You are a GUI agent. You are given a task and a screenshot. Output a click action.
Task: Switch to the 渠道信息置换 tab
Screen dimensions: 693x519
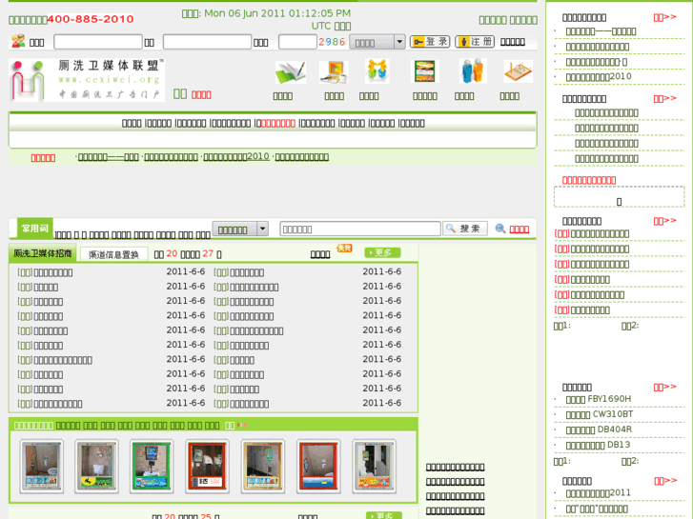tap(113, 254)
